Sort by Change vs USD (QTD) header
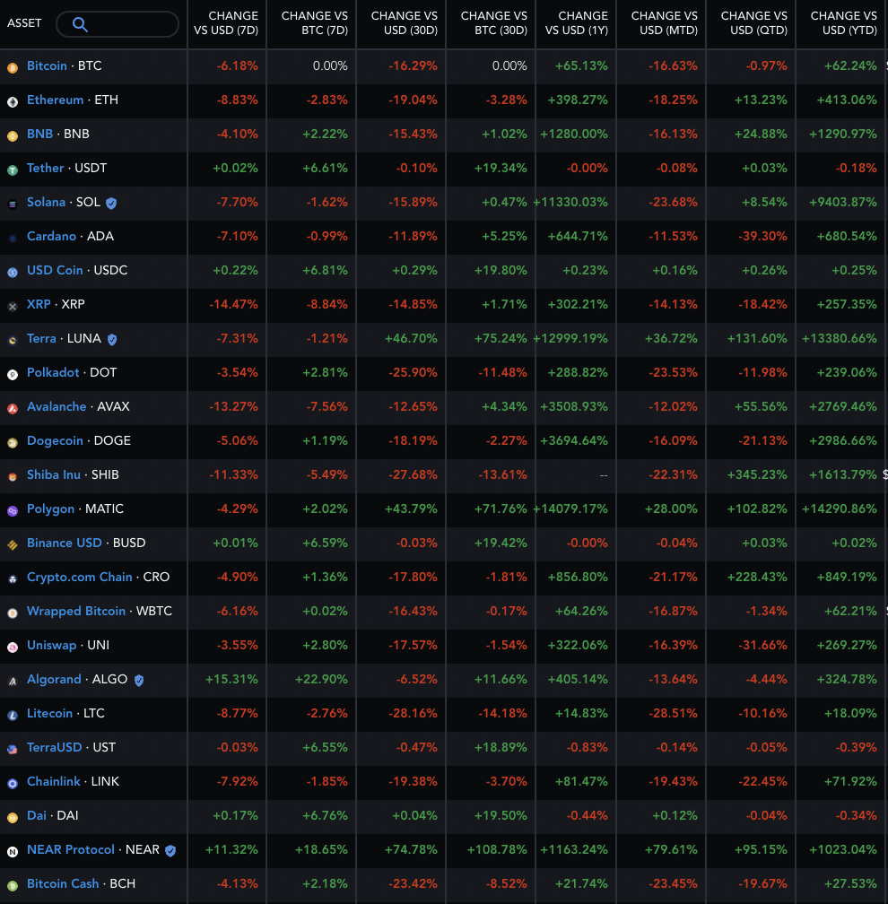Viewport: 888px width, 904px height. (x=754, y=23)
